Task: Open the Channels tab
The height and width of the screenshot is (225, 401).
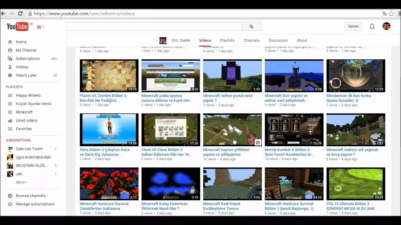Action: 252,40
